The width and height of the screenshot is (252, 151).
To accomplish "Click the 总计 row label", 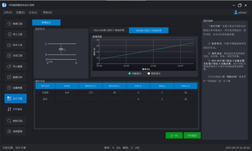I will coord(45,99).
